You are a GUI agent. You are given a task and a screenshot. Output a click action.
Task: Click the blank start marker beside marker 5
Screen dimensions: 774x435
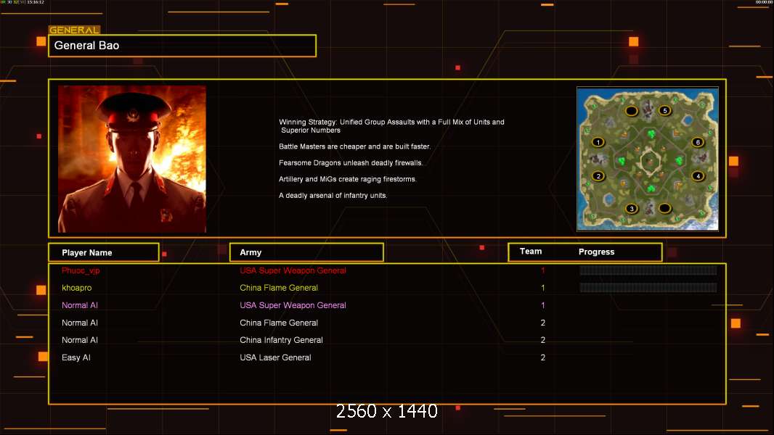(x=632, y=111)
